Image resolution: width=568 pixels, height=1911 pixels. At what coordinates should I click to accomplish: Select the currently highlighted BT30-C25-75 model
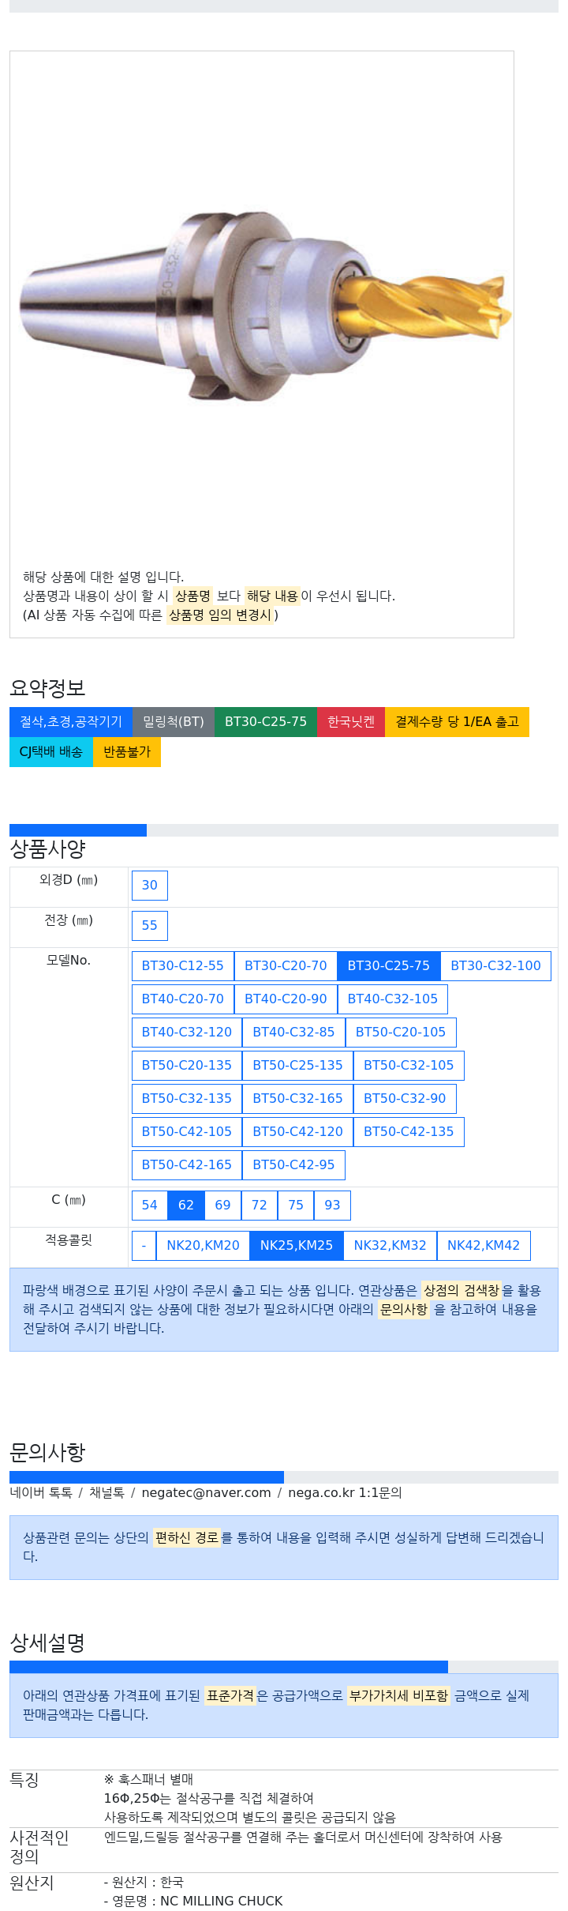pos(388,965)
